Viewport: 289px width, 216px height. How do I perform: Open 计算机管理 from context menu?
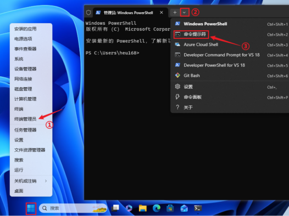31,99
